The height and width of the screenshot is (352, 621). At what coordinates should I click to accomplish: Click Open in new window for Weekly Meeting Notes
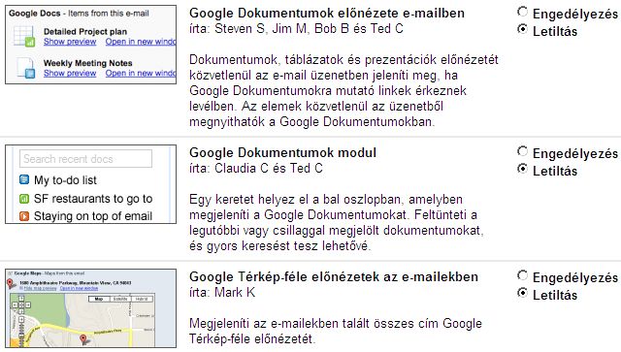click(x=141, y=74)
